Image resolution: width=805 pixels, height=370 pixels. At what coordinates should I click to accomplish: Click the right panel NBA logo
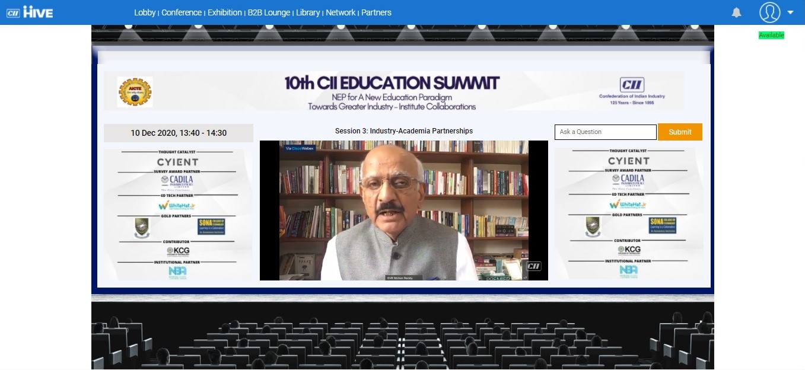628,272
